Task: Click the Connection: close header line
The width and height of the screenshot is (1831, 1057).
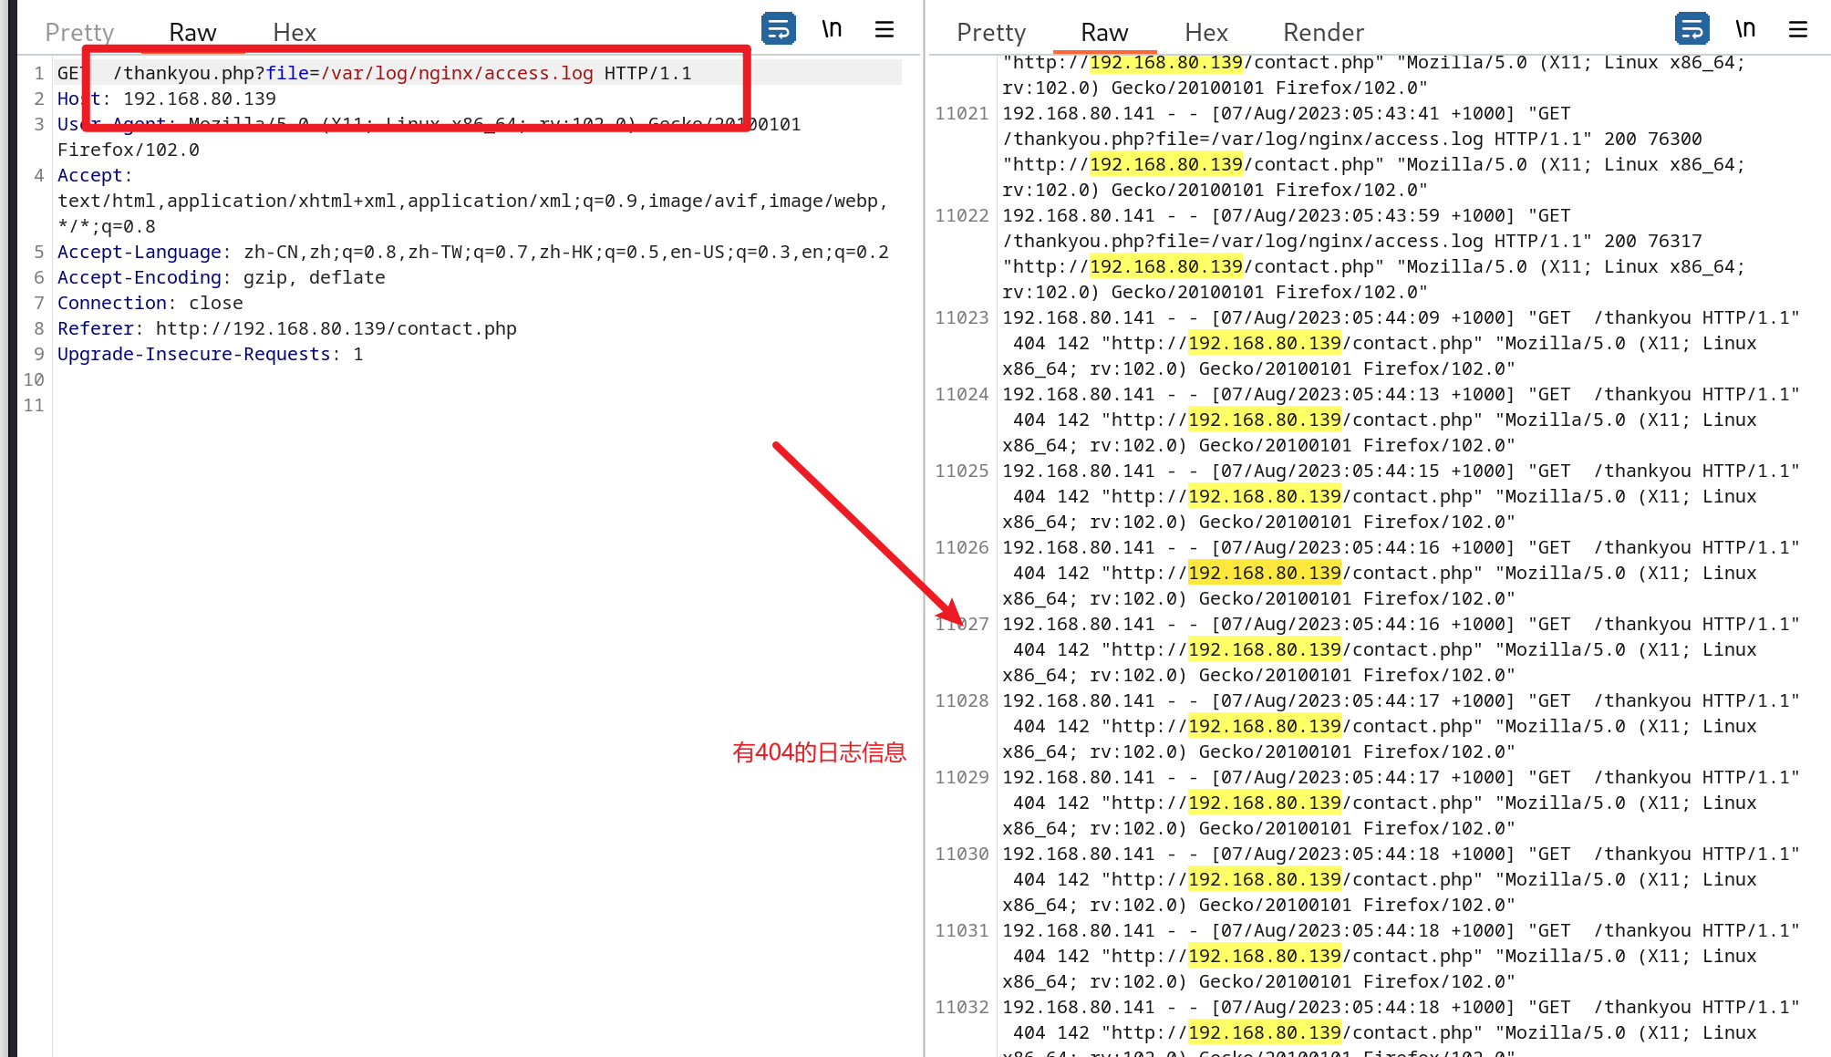Action: (150, 303)
